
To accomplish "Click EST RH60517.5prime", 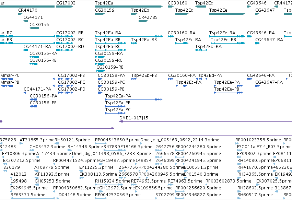I will click(x=239, y=198).
